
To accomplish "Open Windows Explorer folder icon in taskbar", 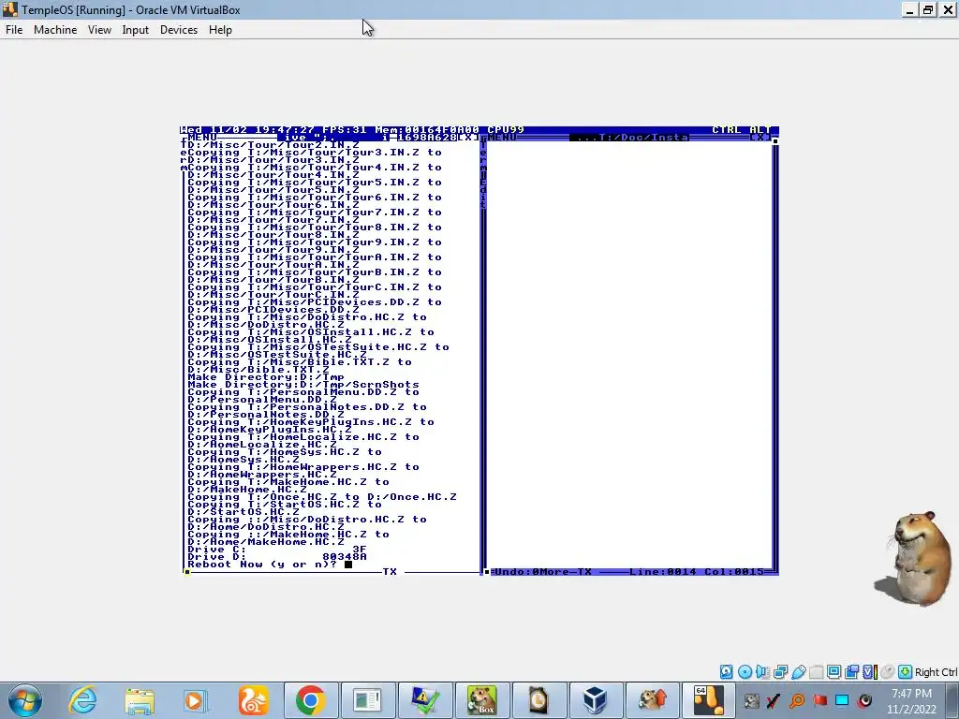I will (140, 700).
